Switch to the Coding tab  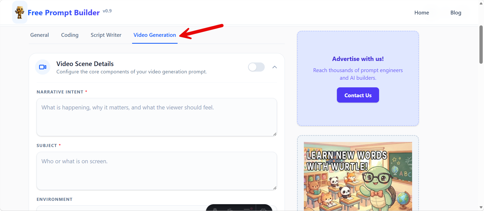click(x=70, y=35)
